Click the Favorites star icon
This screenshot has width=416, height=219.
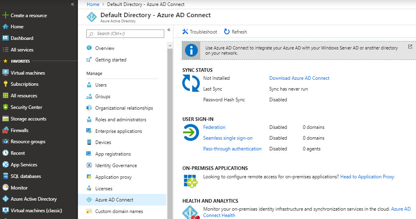point(5,61)
